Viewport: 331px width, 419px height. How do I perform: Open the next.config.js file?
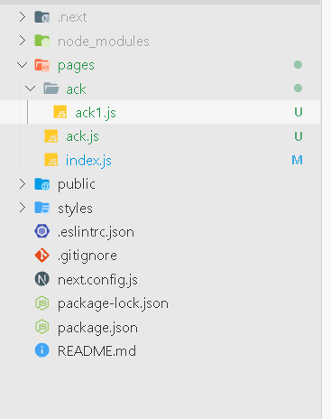(x=97, y=280)
